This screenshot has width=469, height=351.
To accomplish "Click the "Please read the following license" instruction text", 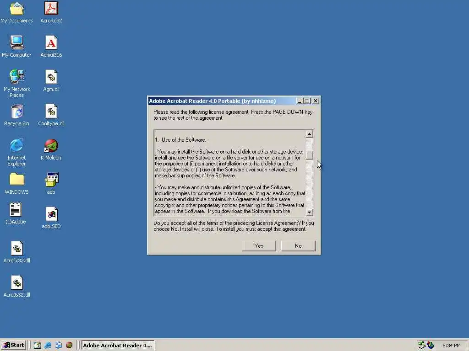I will coord(233,115).
